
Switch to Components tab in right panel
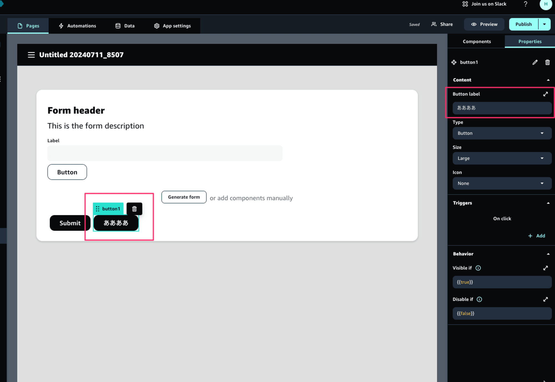[x=476, y=41]
